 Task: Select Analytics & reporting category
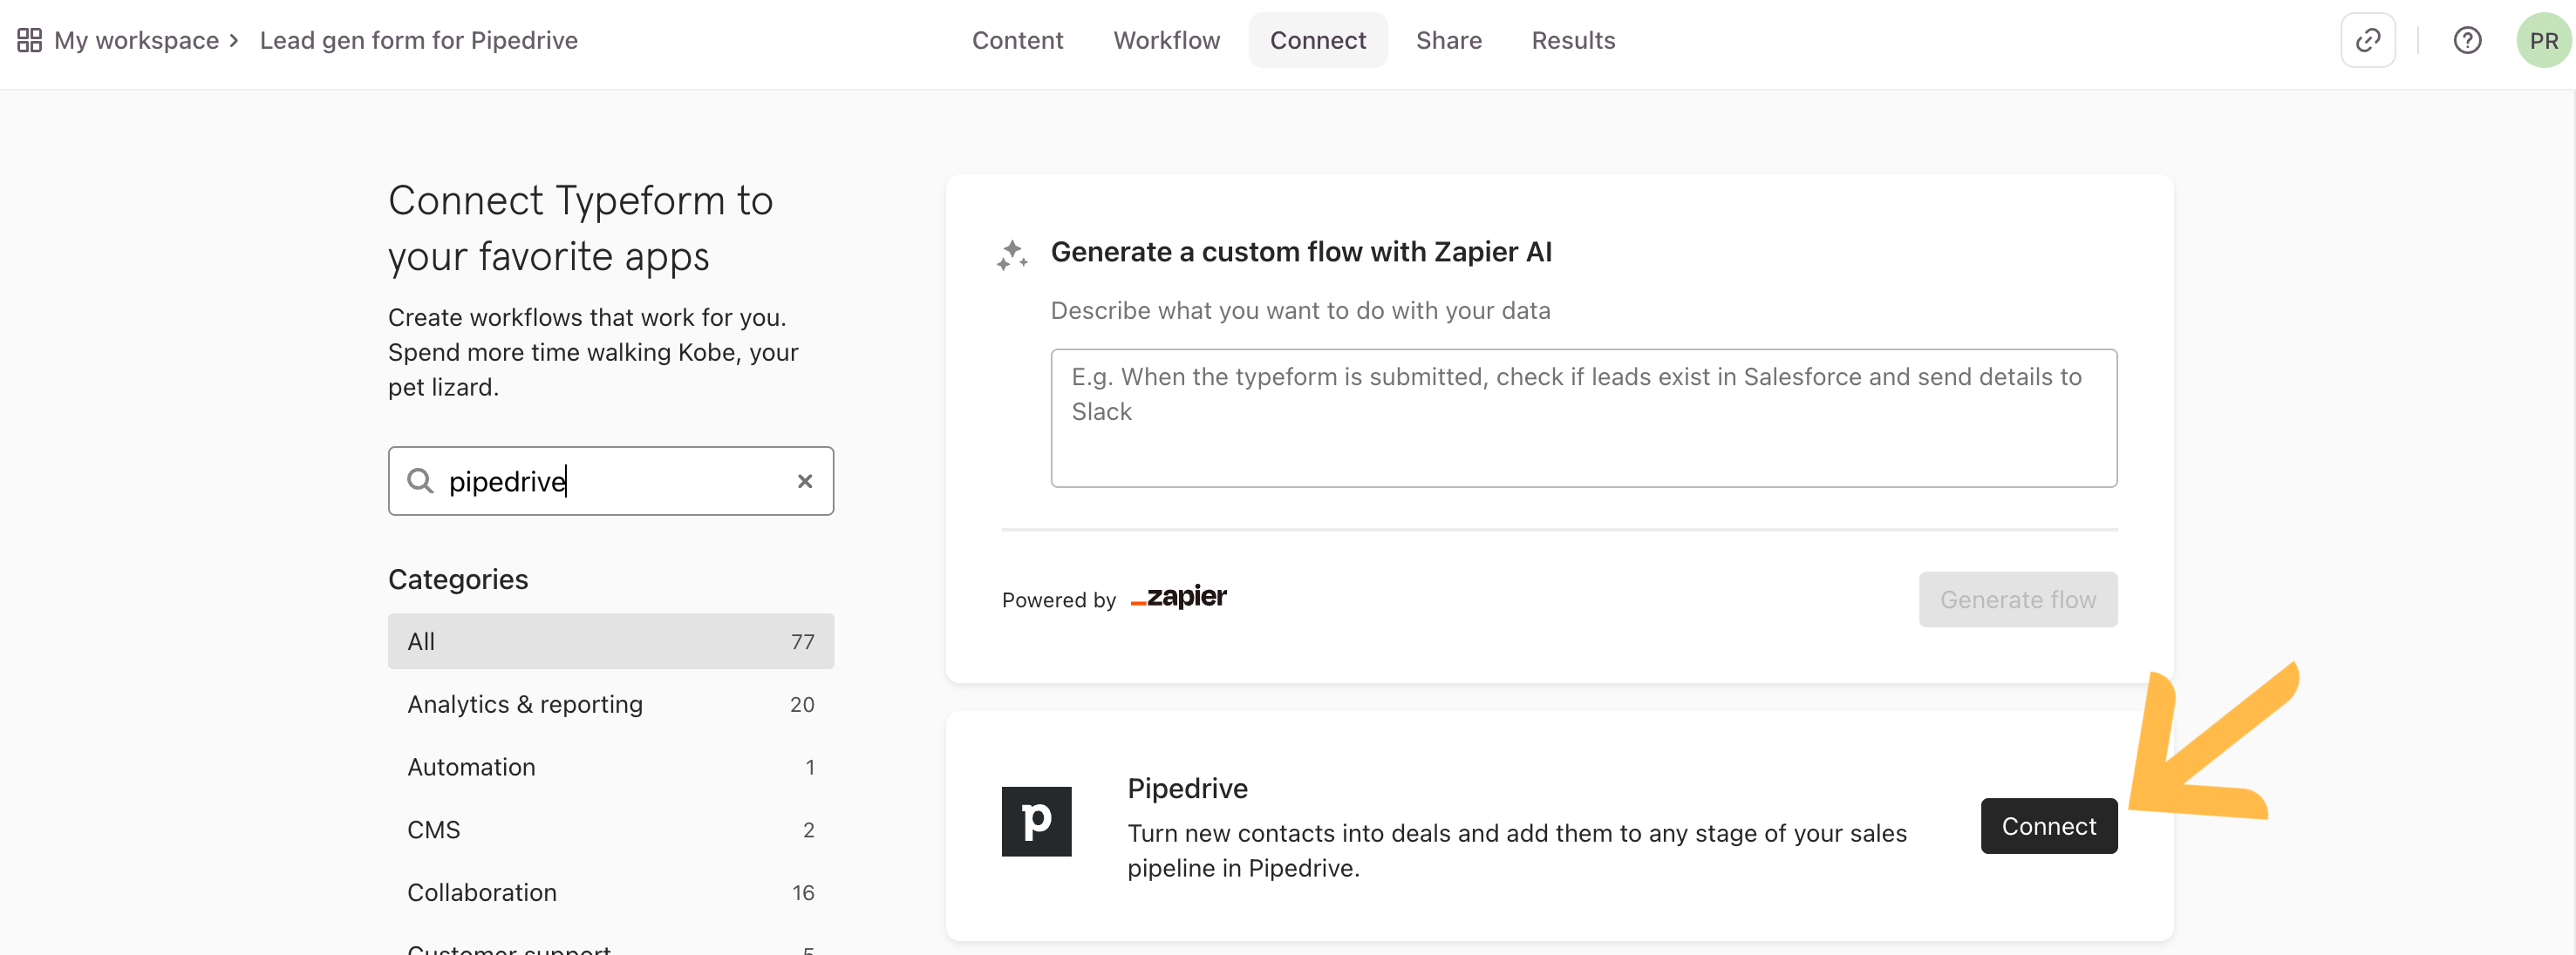pos(610,704)
